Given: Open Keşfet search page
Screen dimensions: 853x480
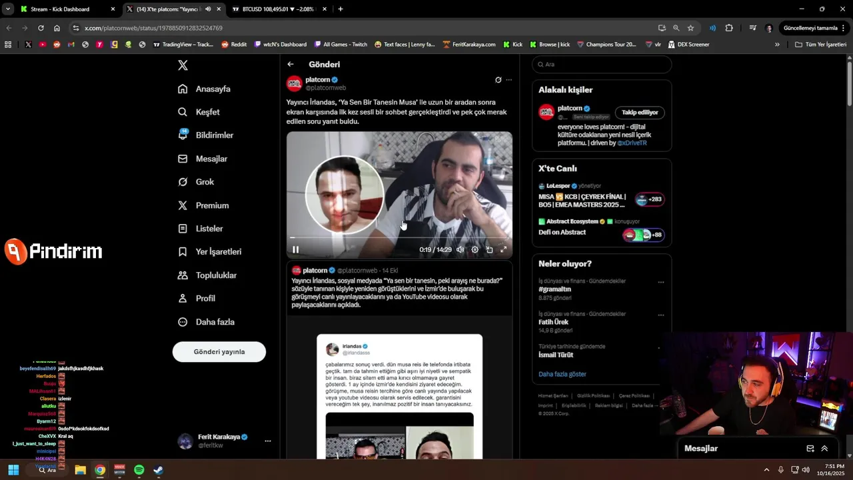Looking at the screenshot, I should tap(199, 112).
